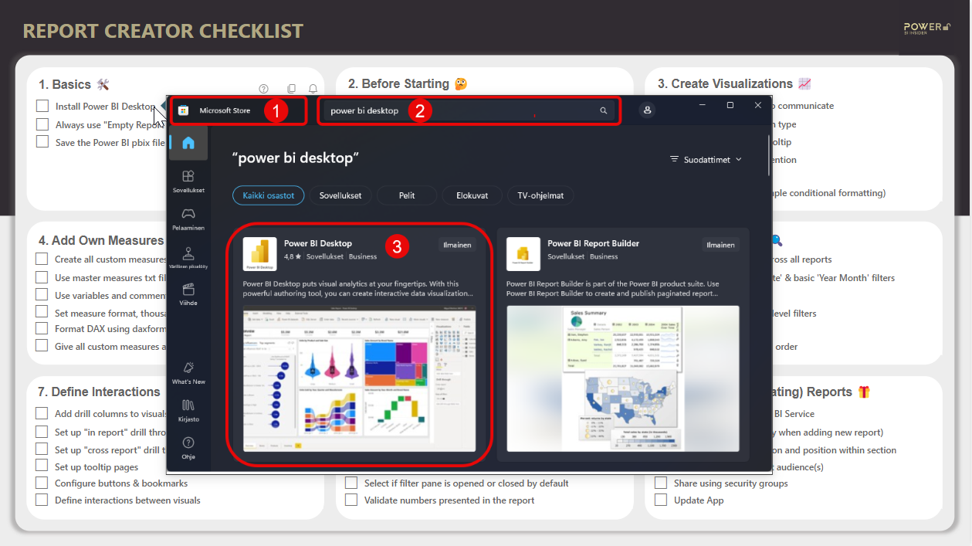Click inside the Store search field
Viewport: 972px width, 546px height.
click(x=469, y=110)
